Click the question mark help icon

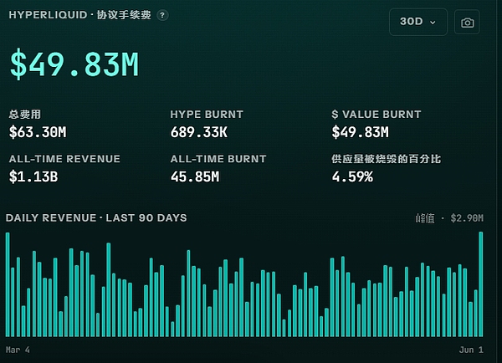(x=162, y=15)
